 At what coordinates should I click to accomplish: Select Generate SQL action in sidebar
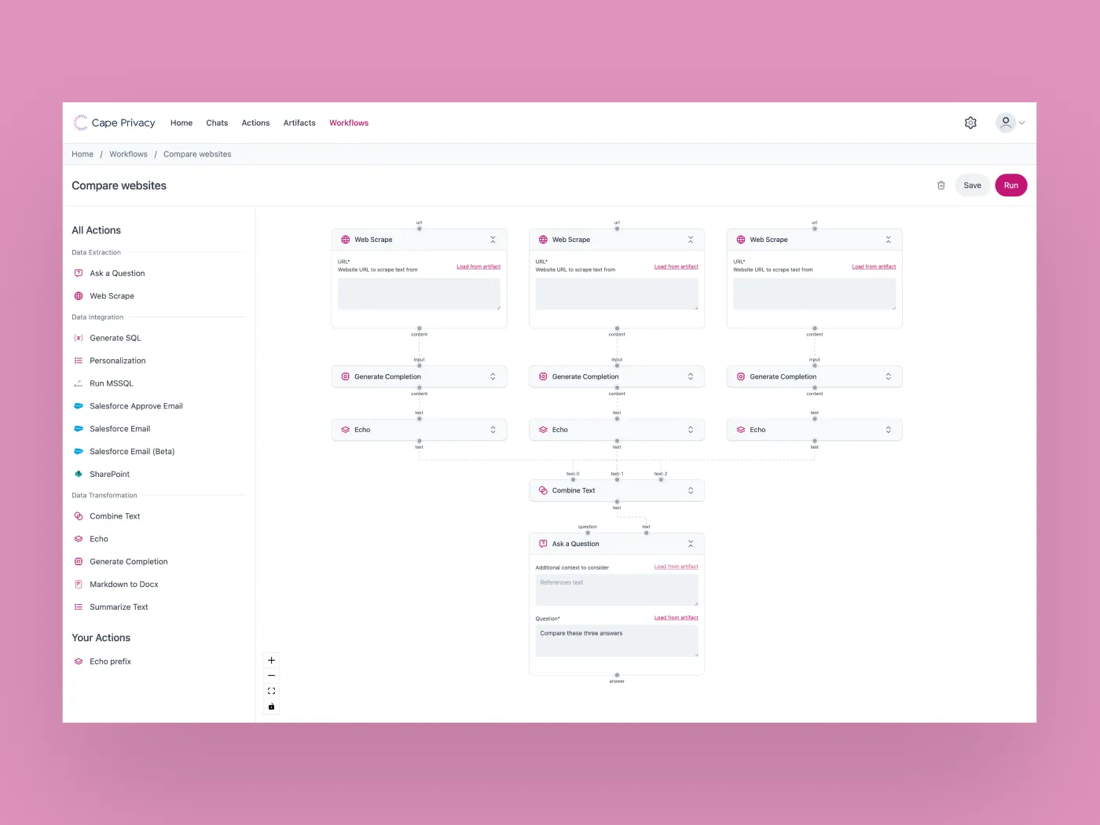point(115,338)
